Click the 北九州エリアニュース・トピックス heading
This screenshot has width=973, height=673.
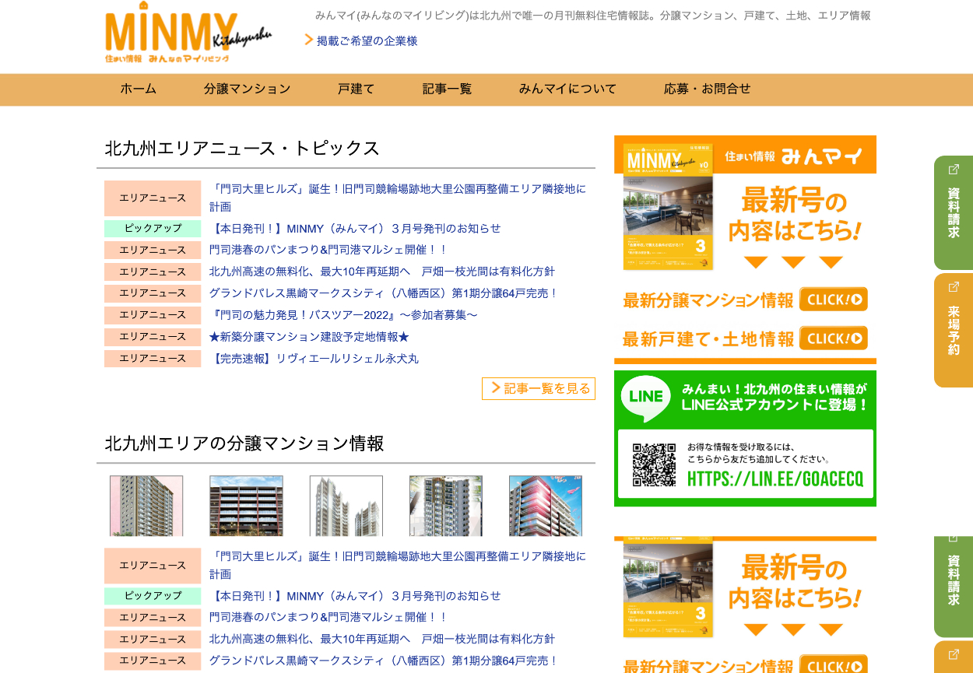point(242,148)
